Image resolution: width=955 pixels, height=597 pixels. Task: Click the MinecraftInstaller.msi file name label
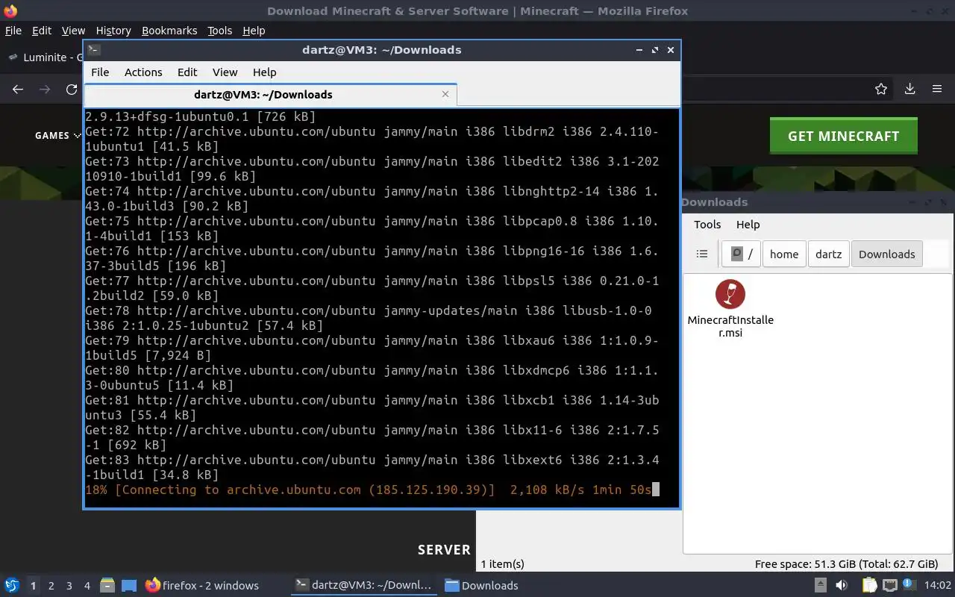(730, 326)
